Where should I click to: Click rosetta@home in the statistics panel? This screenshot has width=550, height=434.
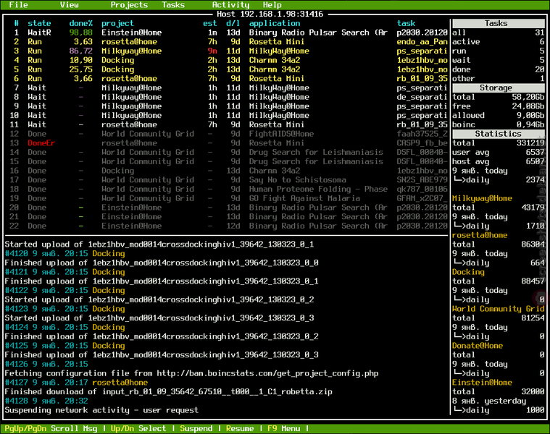pos(480,235)
